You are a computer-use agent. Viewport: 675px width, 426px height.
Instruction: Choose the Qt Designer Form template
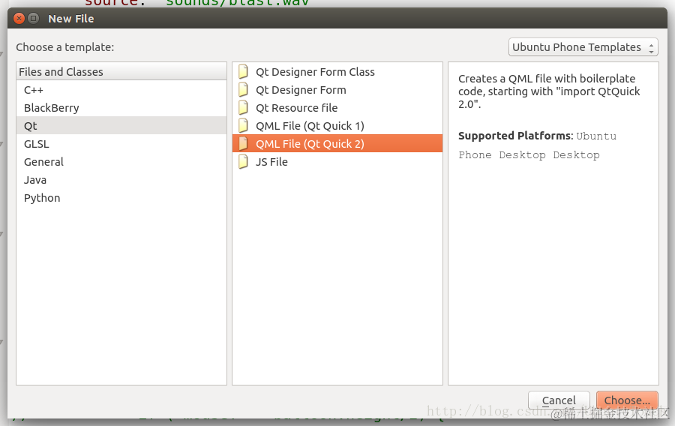(337, 90)
